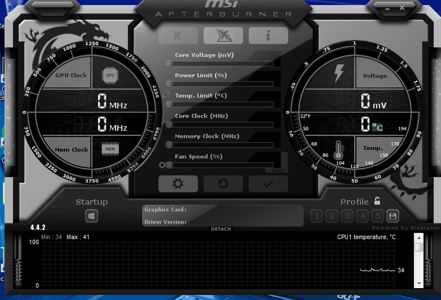Launch Kombustor with the K button
The height and width of the screenshot is (300, 441).
(178, 36)
